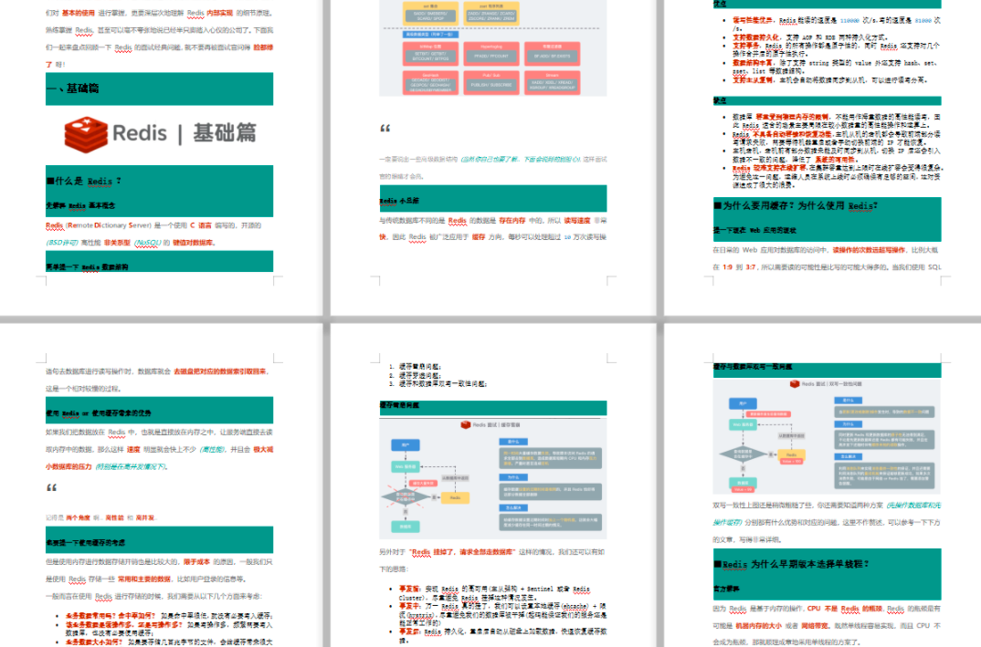Image resolution: width=981 pixels, height=647 pixels.
Task: Click small Redis logo in avalanche diagram
Action: tap(466, 425)
